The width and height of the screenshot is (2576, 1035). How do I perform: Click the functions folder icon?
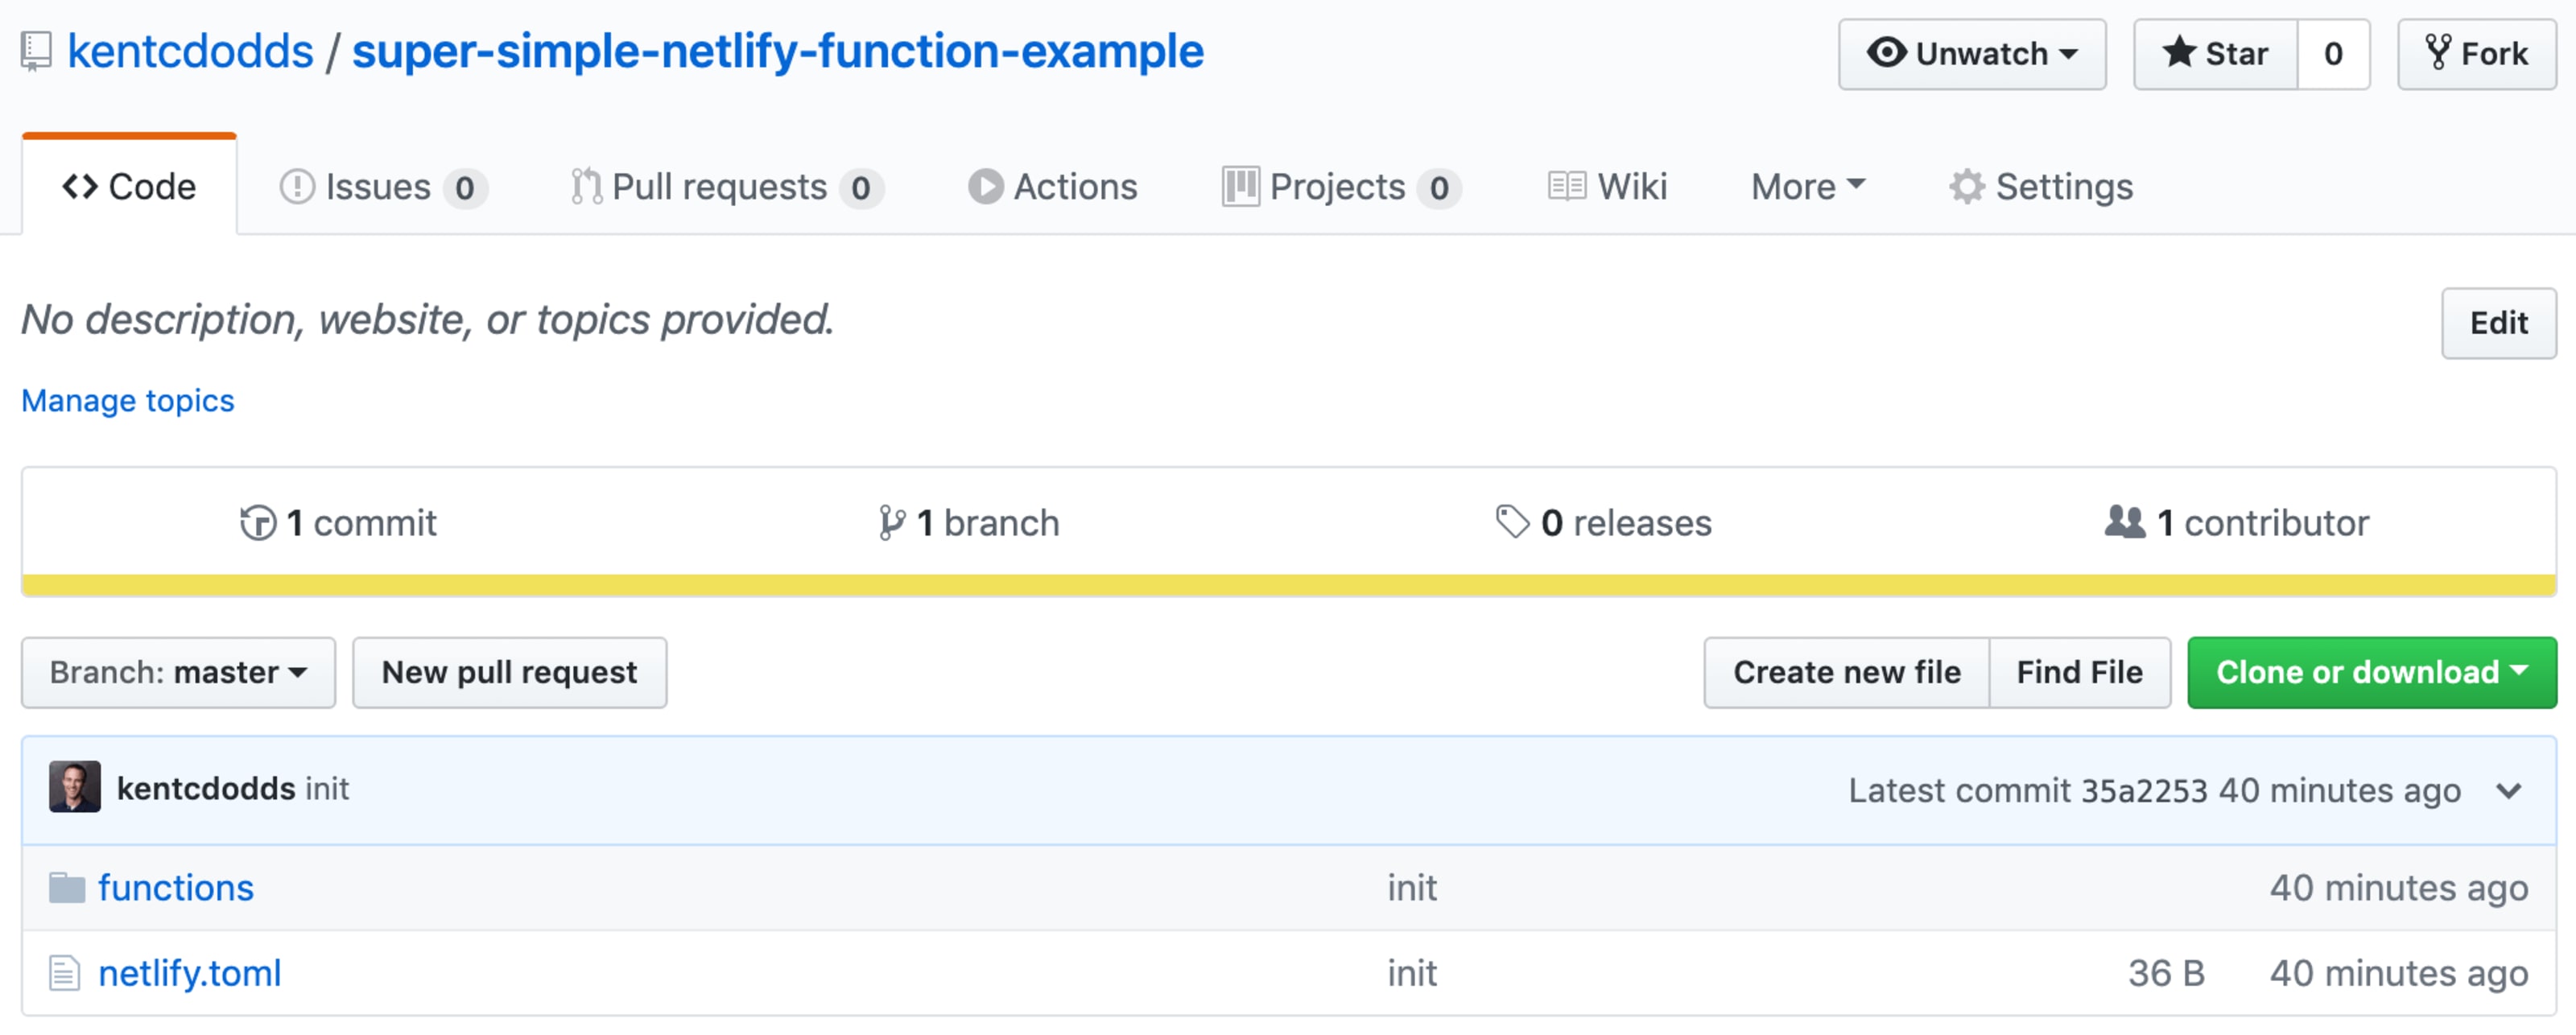tap(67, 888)
